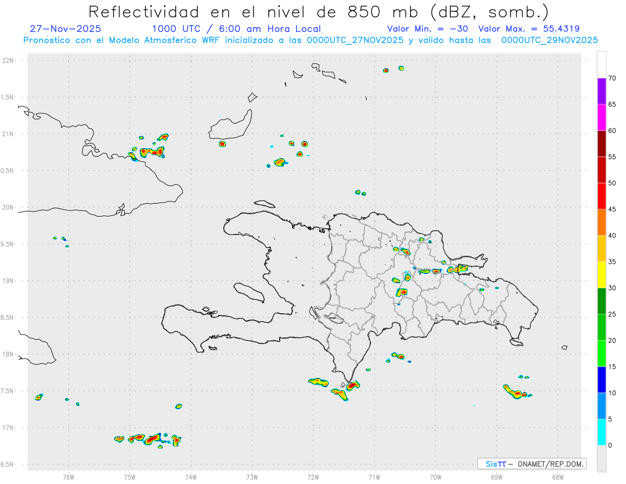
Task: Click the "75W" longitude label
Action: tap(130, 476)
